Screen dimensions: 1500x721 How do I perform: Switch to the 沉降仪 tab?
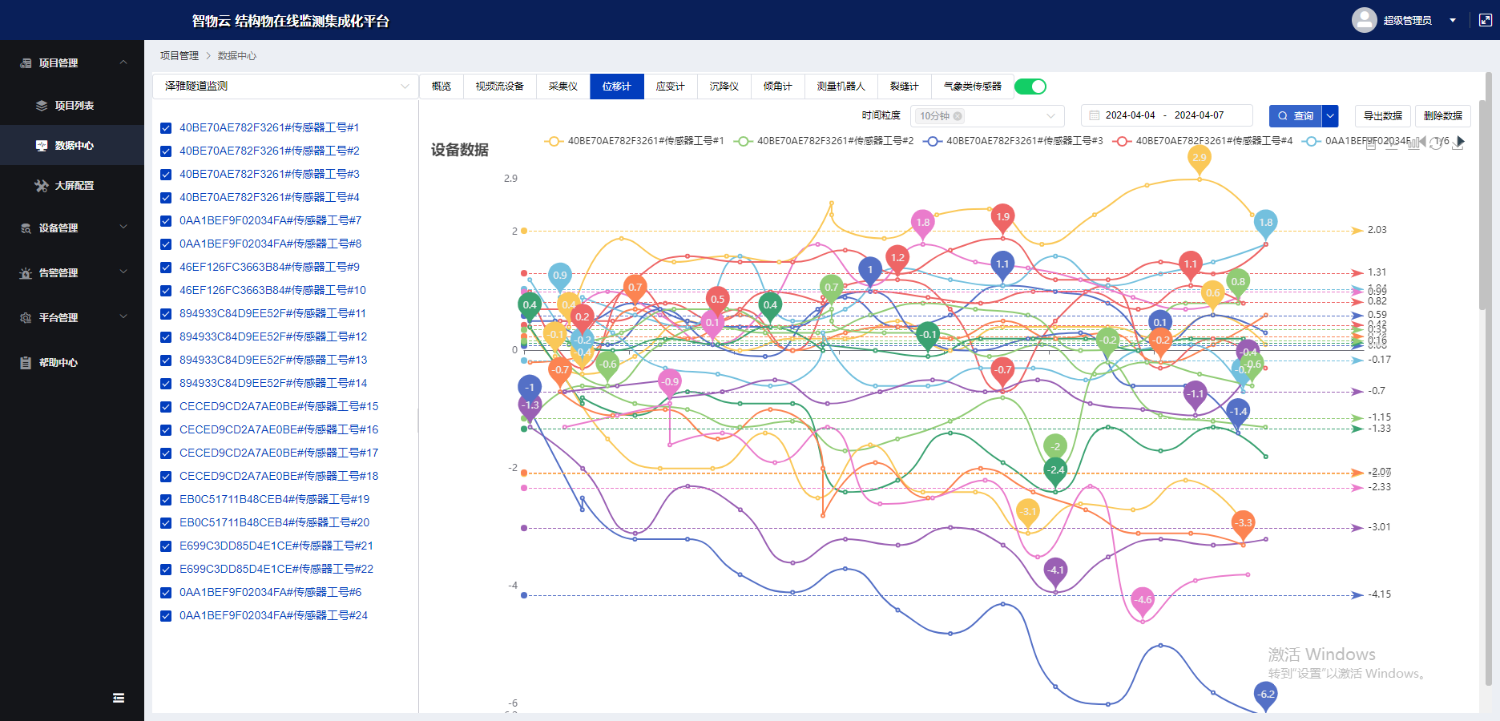pyautogui.click(x=724, y=87)
